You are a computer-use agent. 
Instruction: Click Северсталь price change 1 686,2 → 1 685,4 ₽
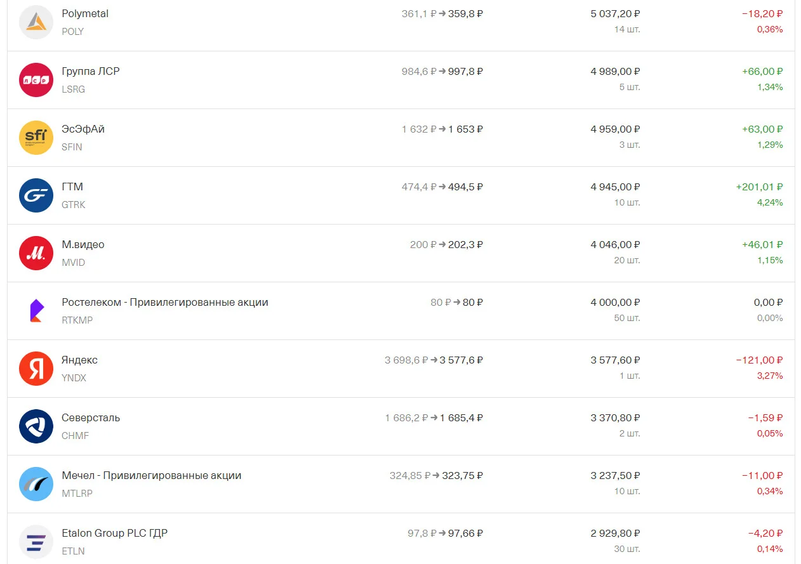tap(434, 418)
